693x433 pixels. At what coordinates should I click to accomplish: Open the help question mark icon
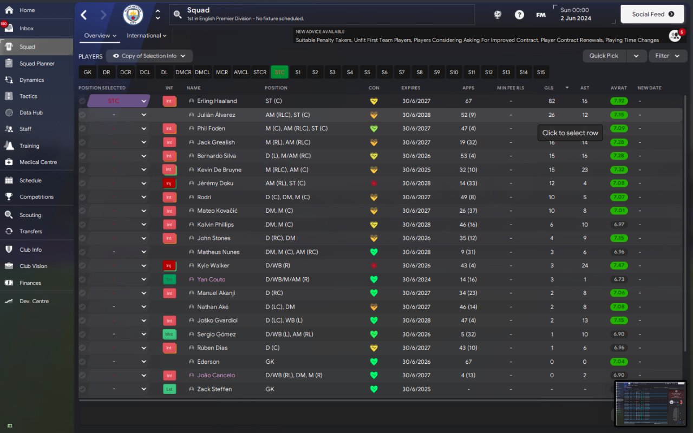click(519, 15)
